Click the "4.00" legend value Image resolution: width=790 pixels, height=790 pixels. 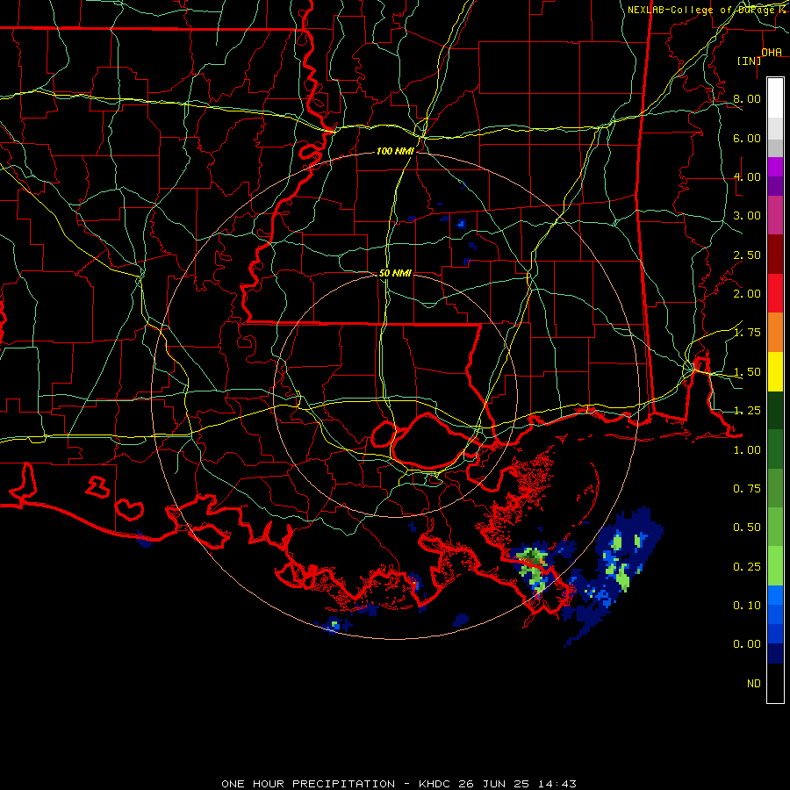point(747,176)
